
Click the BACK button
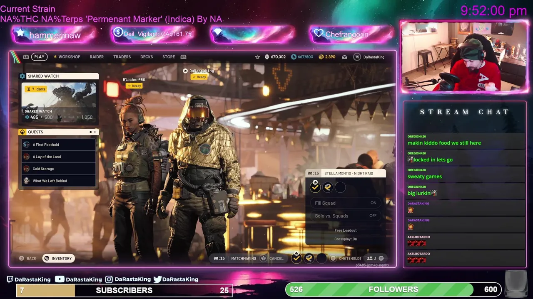coord(28,258)
